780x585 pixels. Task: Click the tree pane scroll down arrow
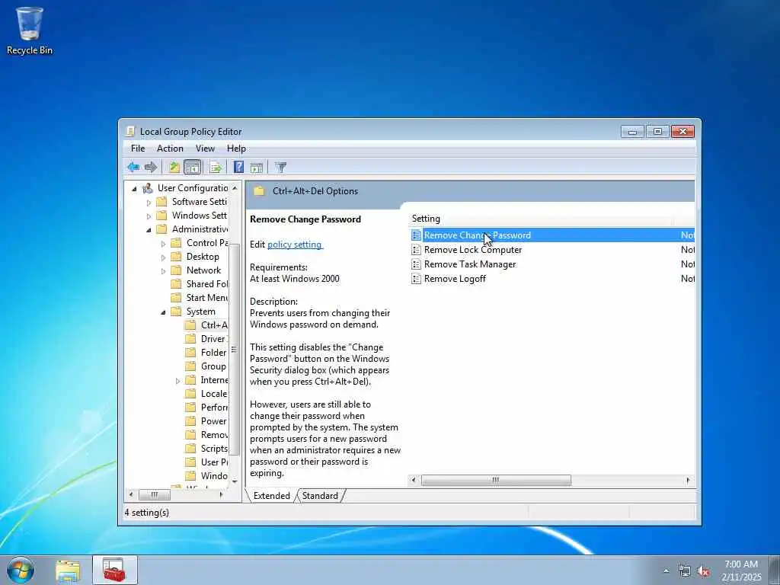pyautogui.click(x=235, y=481)
